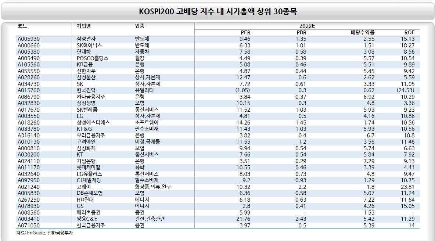Click code cell 'A005930'
Viewport: 435px width, 241px height.
29,39
